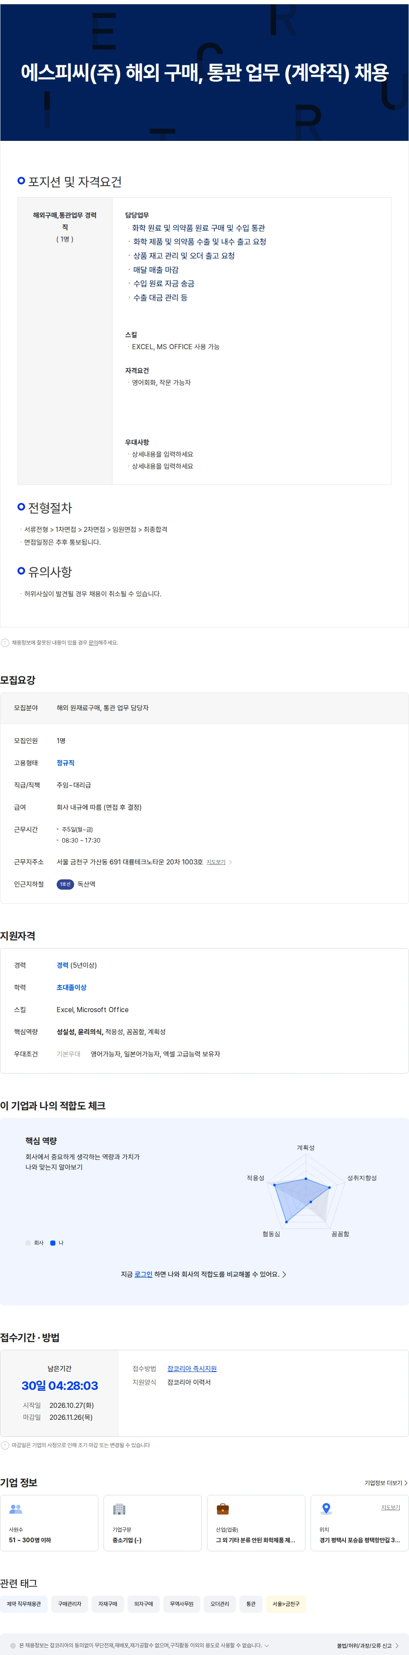Click the 2026.11.26(목) deadline date
The image size is (409, 1655).
[71, 1417]
